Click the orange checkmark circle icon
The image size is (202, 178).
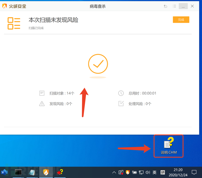[98, 64]
